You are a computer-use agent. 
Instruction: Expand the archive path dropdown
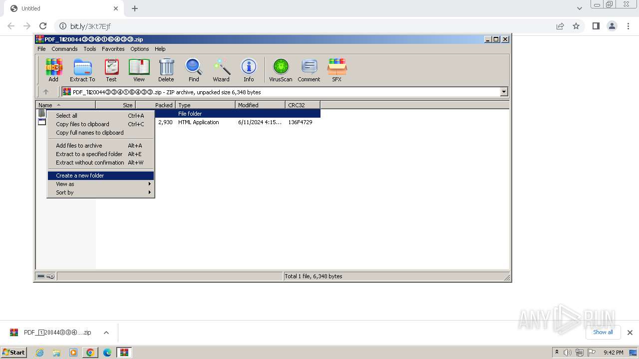point(504,92)
